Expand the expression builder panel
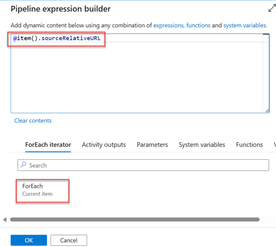Viewport: 276px width, 247px height. (x=272, y=8)
